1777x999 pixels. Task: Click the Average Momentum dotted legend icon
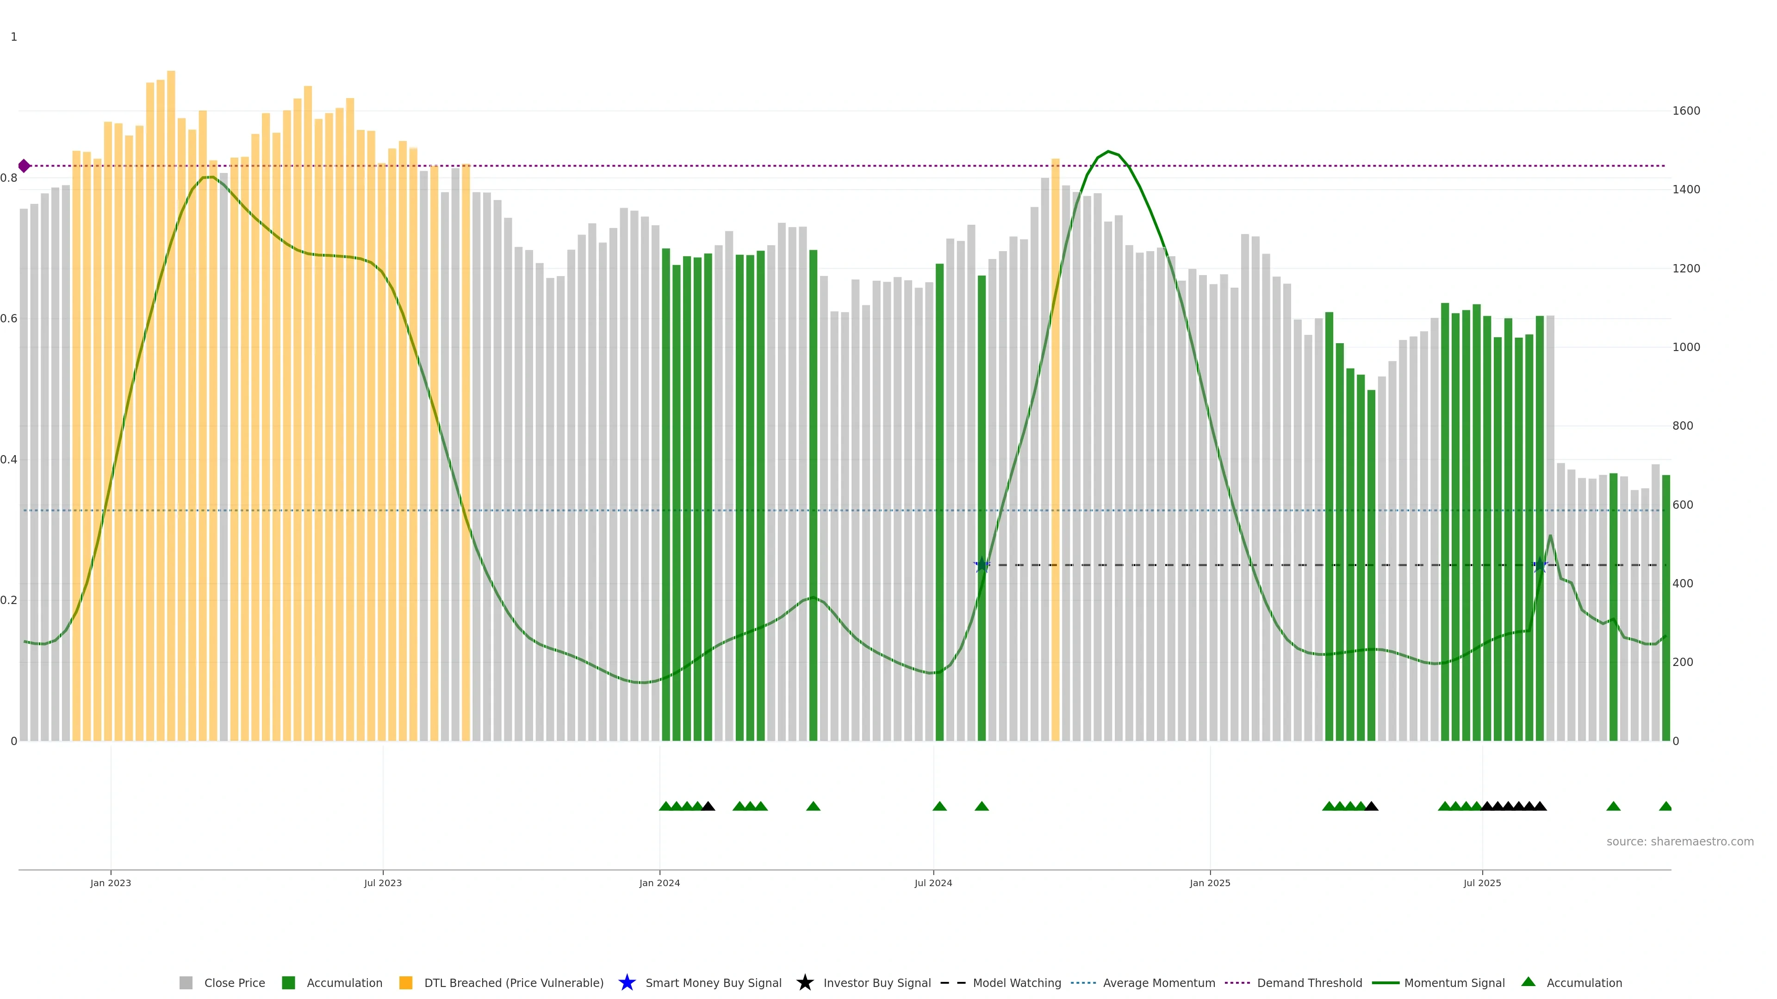(1083, 982)
